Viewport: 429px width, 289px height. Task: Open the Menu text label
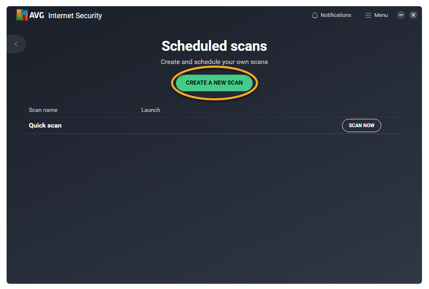[x=381, y=15]
